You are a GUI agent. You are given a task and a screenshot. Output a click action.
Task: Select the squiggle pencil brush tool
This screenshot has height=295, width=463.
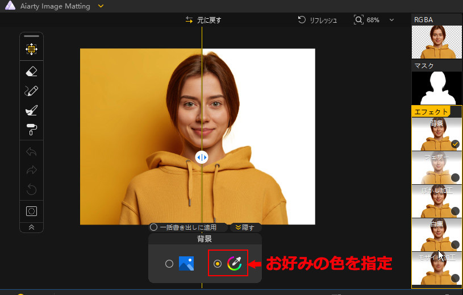31,91
